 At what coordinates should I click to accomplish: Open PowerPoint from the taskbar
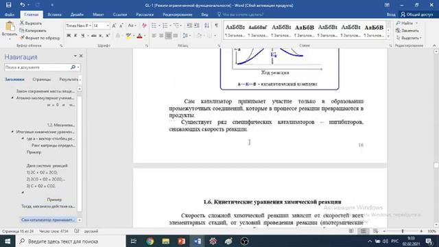tap(181, 241)
